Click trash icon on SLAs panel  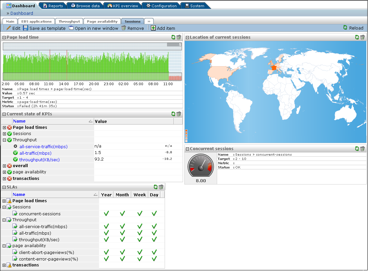(x=161, y=187)
